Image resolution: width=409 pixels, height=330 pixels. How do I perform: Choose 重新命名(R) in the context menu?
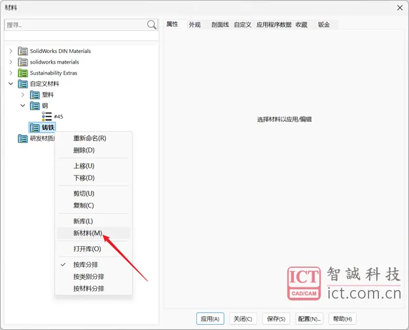pyautogui.click(x=90, y=138)
